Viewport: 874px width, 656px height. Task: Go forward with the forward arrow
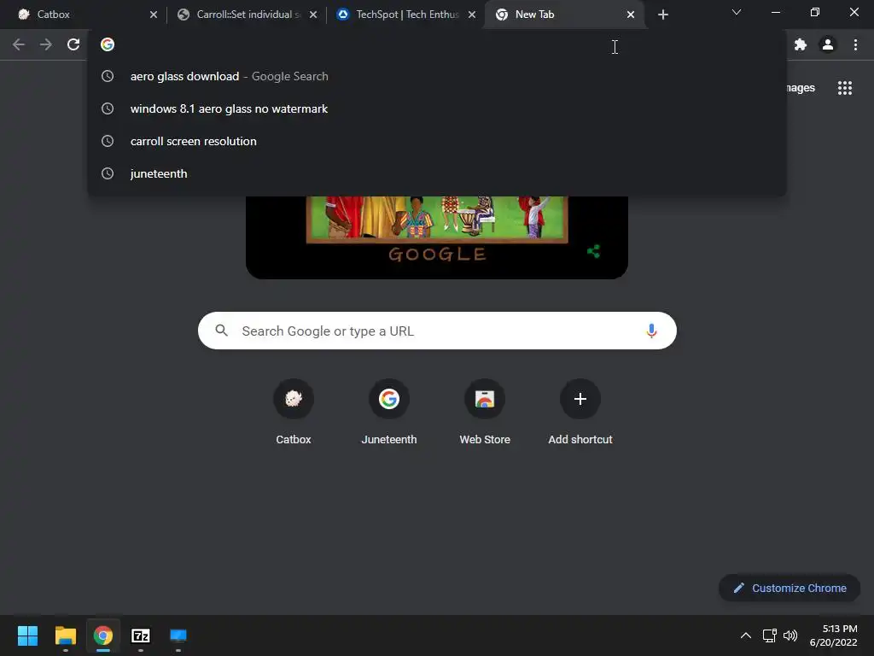[x=46, y=44]
